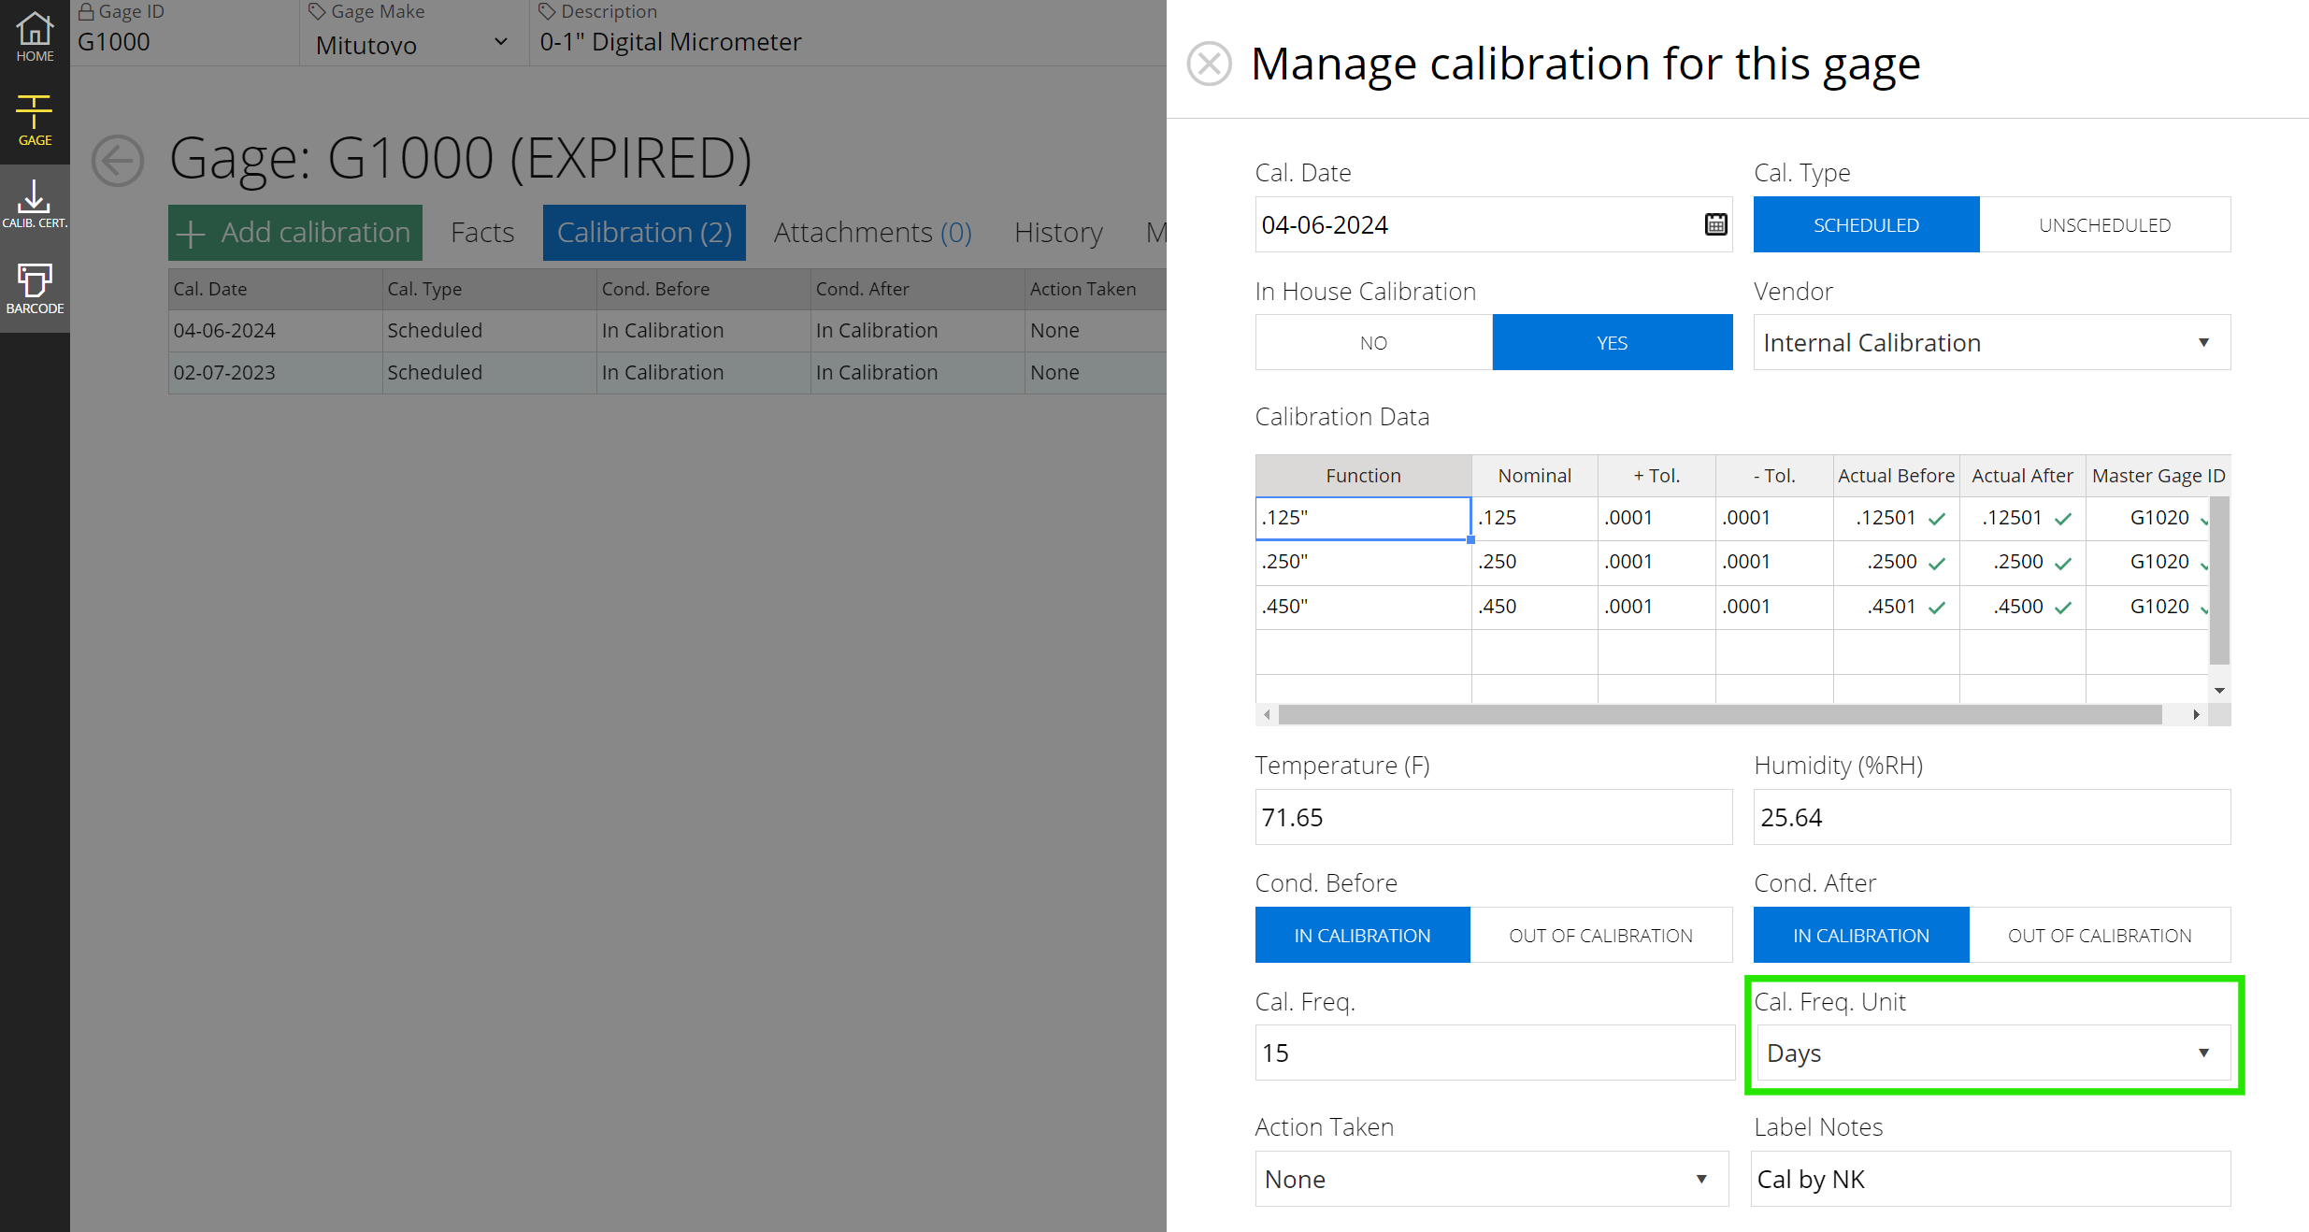Close the Manage calibration panel
This screenshot has height=1232, width=2309.
point(1210,64)
